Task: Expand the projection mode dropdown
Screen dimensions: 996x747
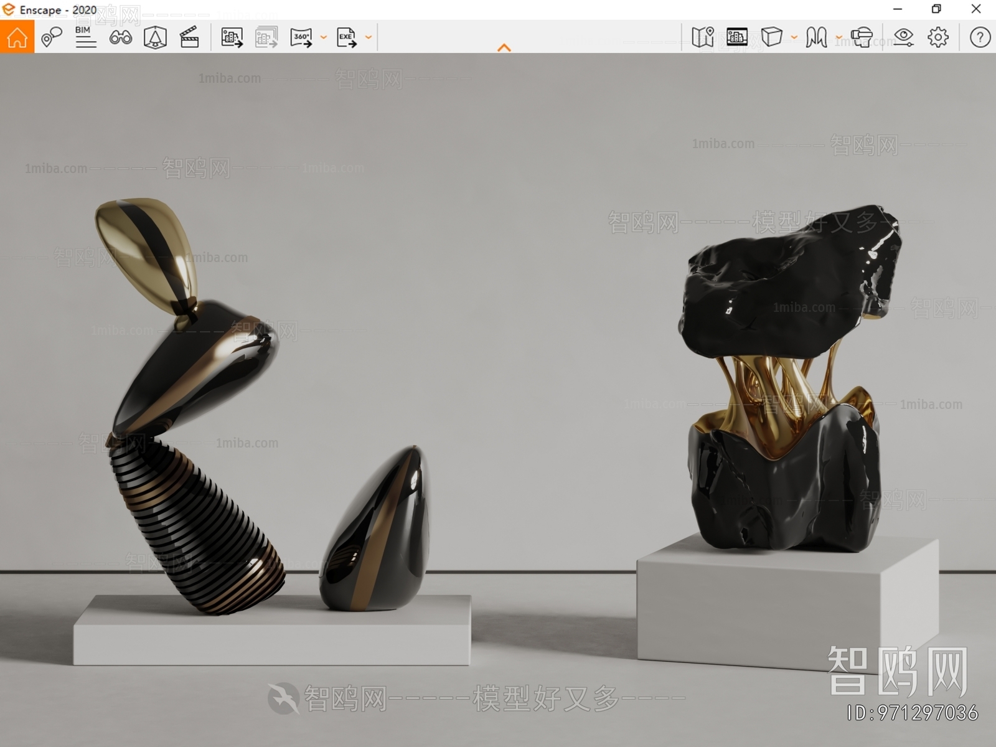Action: [794, 37]
